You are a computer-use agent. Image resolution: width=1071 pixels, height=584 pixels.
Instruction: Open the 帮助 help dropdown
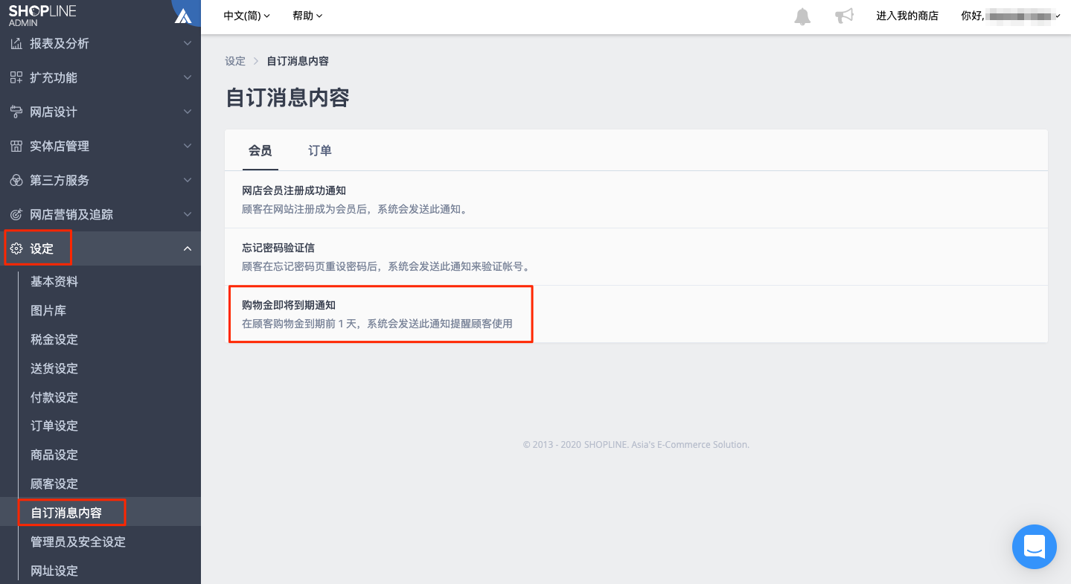pyautogui.click(x=307, y=16)
